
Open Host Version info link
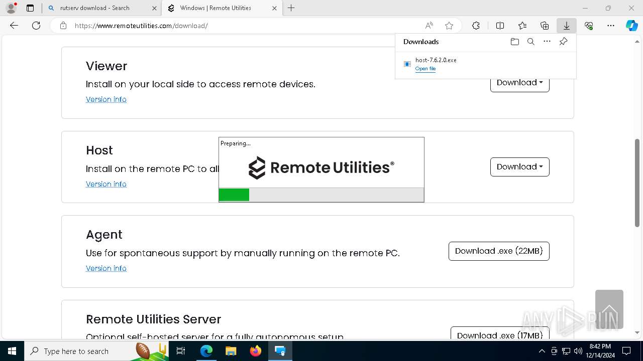[106, 184]
